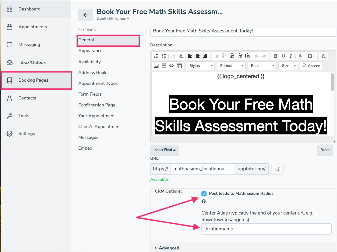Click the Copy icon in the toolbar
This screenshot has height=252, width=337.
[224, 56]
